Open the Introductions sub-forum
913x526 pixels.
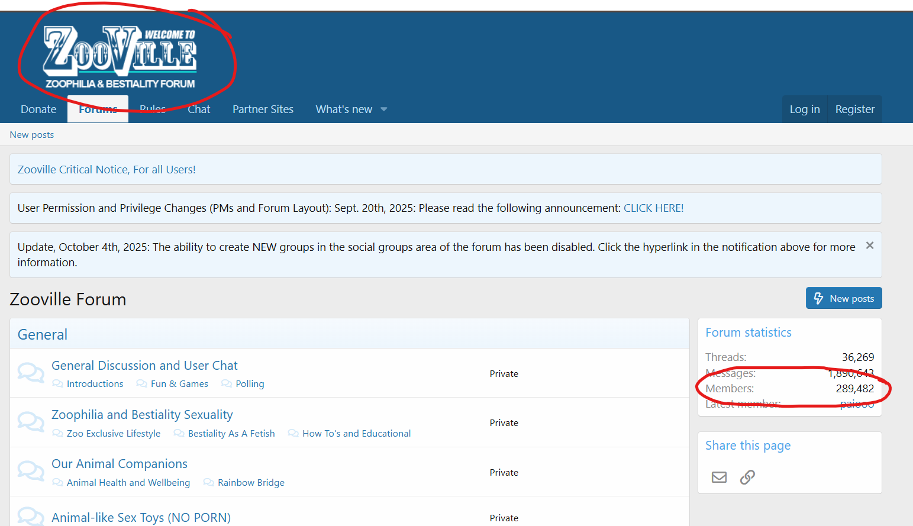coord(95,384)
